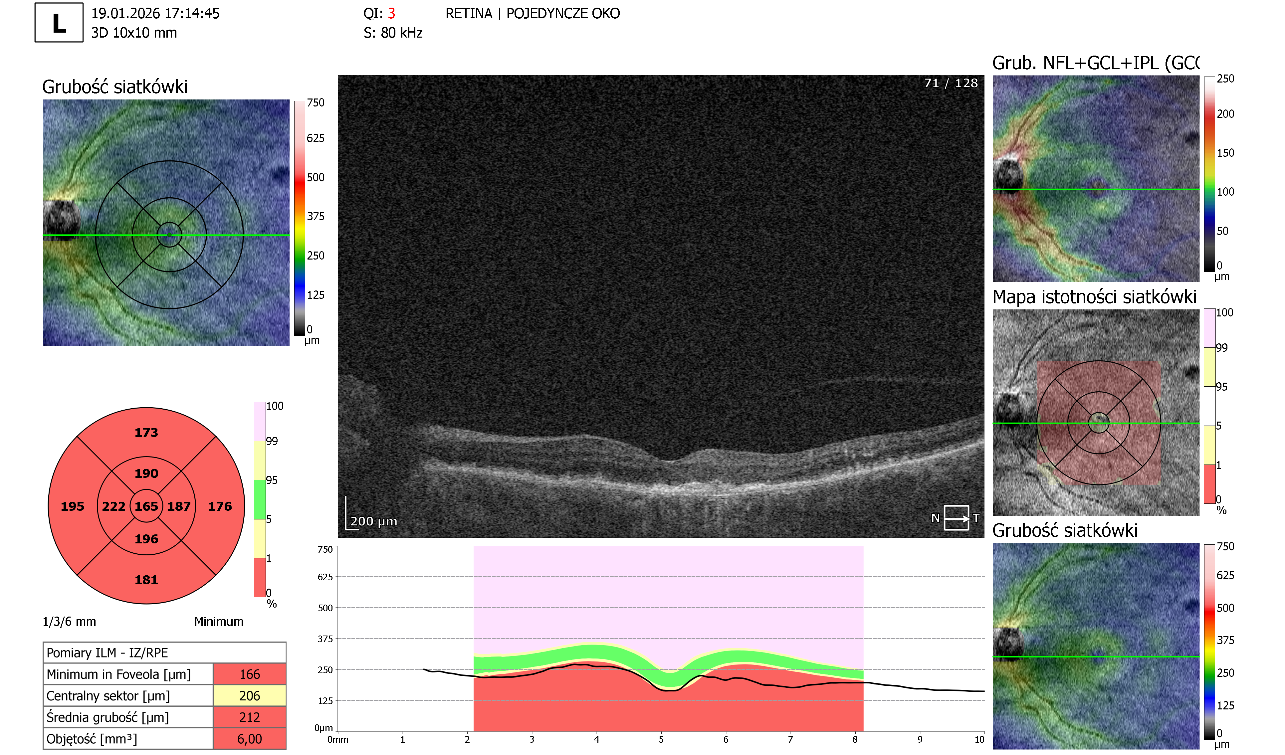1285x755 pixels.
Task: Open the retina significance map
Action: [1096, 412]
